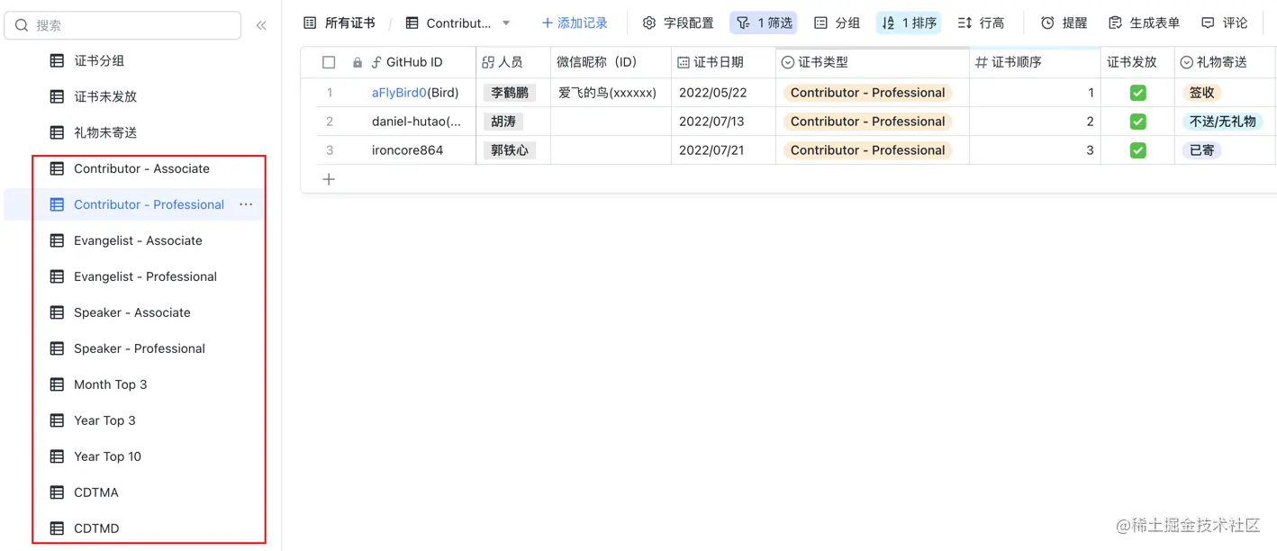Toggle the select-all checkbox in header
Viewport: 1277px width, 551px height.
[329, 62]
